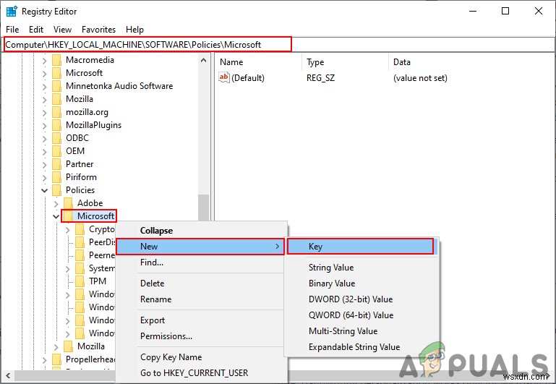Click the Adobe folder icon under Policies

point(69,202)
